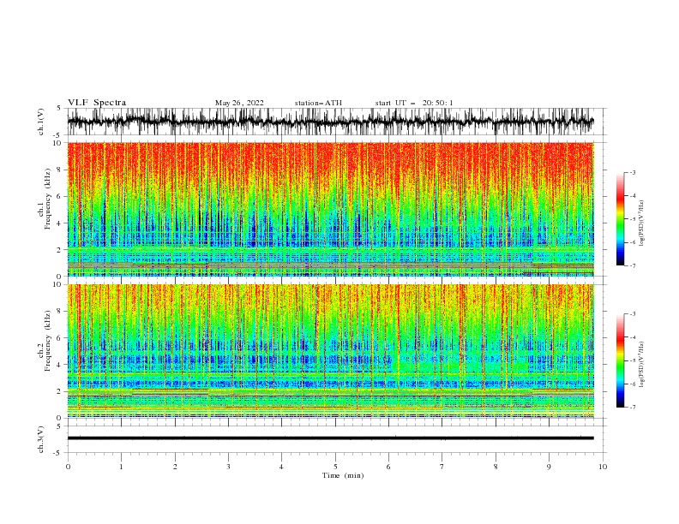The width and height of the screenshot is (679, 524).
Task: Click ch.1 frequency tick label 2
Action: [60, 249]
